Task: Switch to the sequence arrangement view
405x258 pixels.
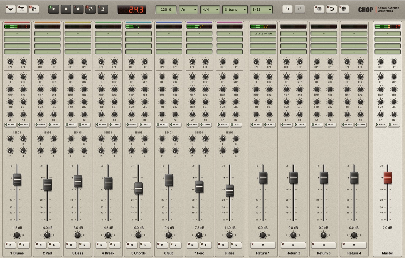Action: click(x=22, y=9)
